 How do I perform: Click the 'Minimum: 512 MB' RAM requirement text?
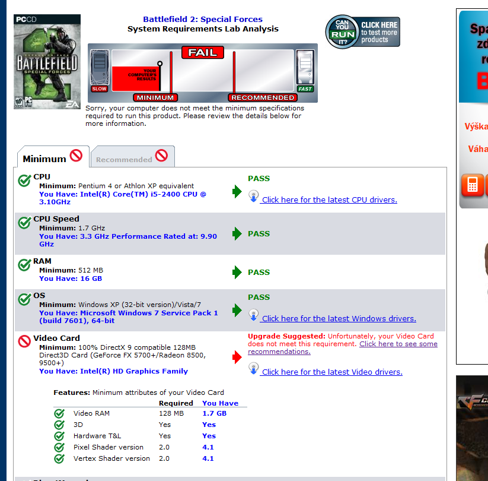[71, 270]
